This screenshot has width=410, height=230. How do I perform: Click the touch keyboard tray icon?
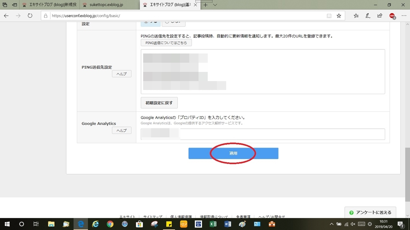click(361, 224)
